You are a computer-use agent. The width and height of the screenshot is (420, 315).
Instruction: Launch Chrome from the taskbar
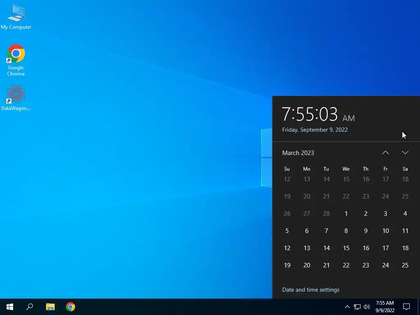point(71,307)
